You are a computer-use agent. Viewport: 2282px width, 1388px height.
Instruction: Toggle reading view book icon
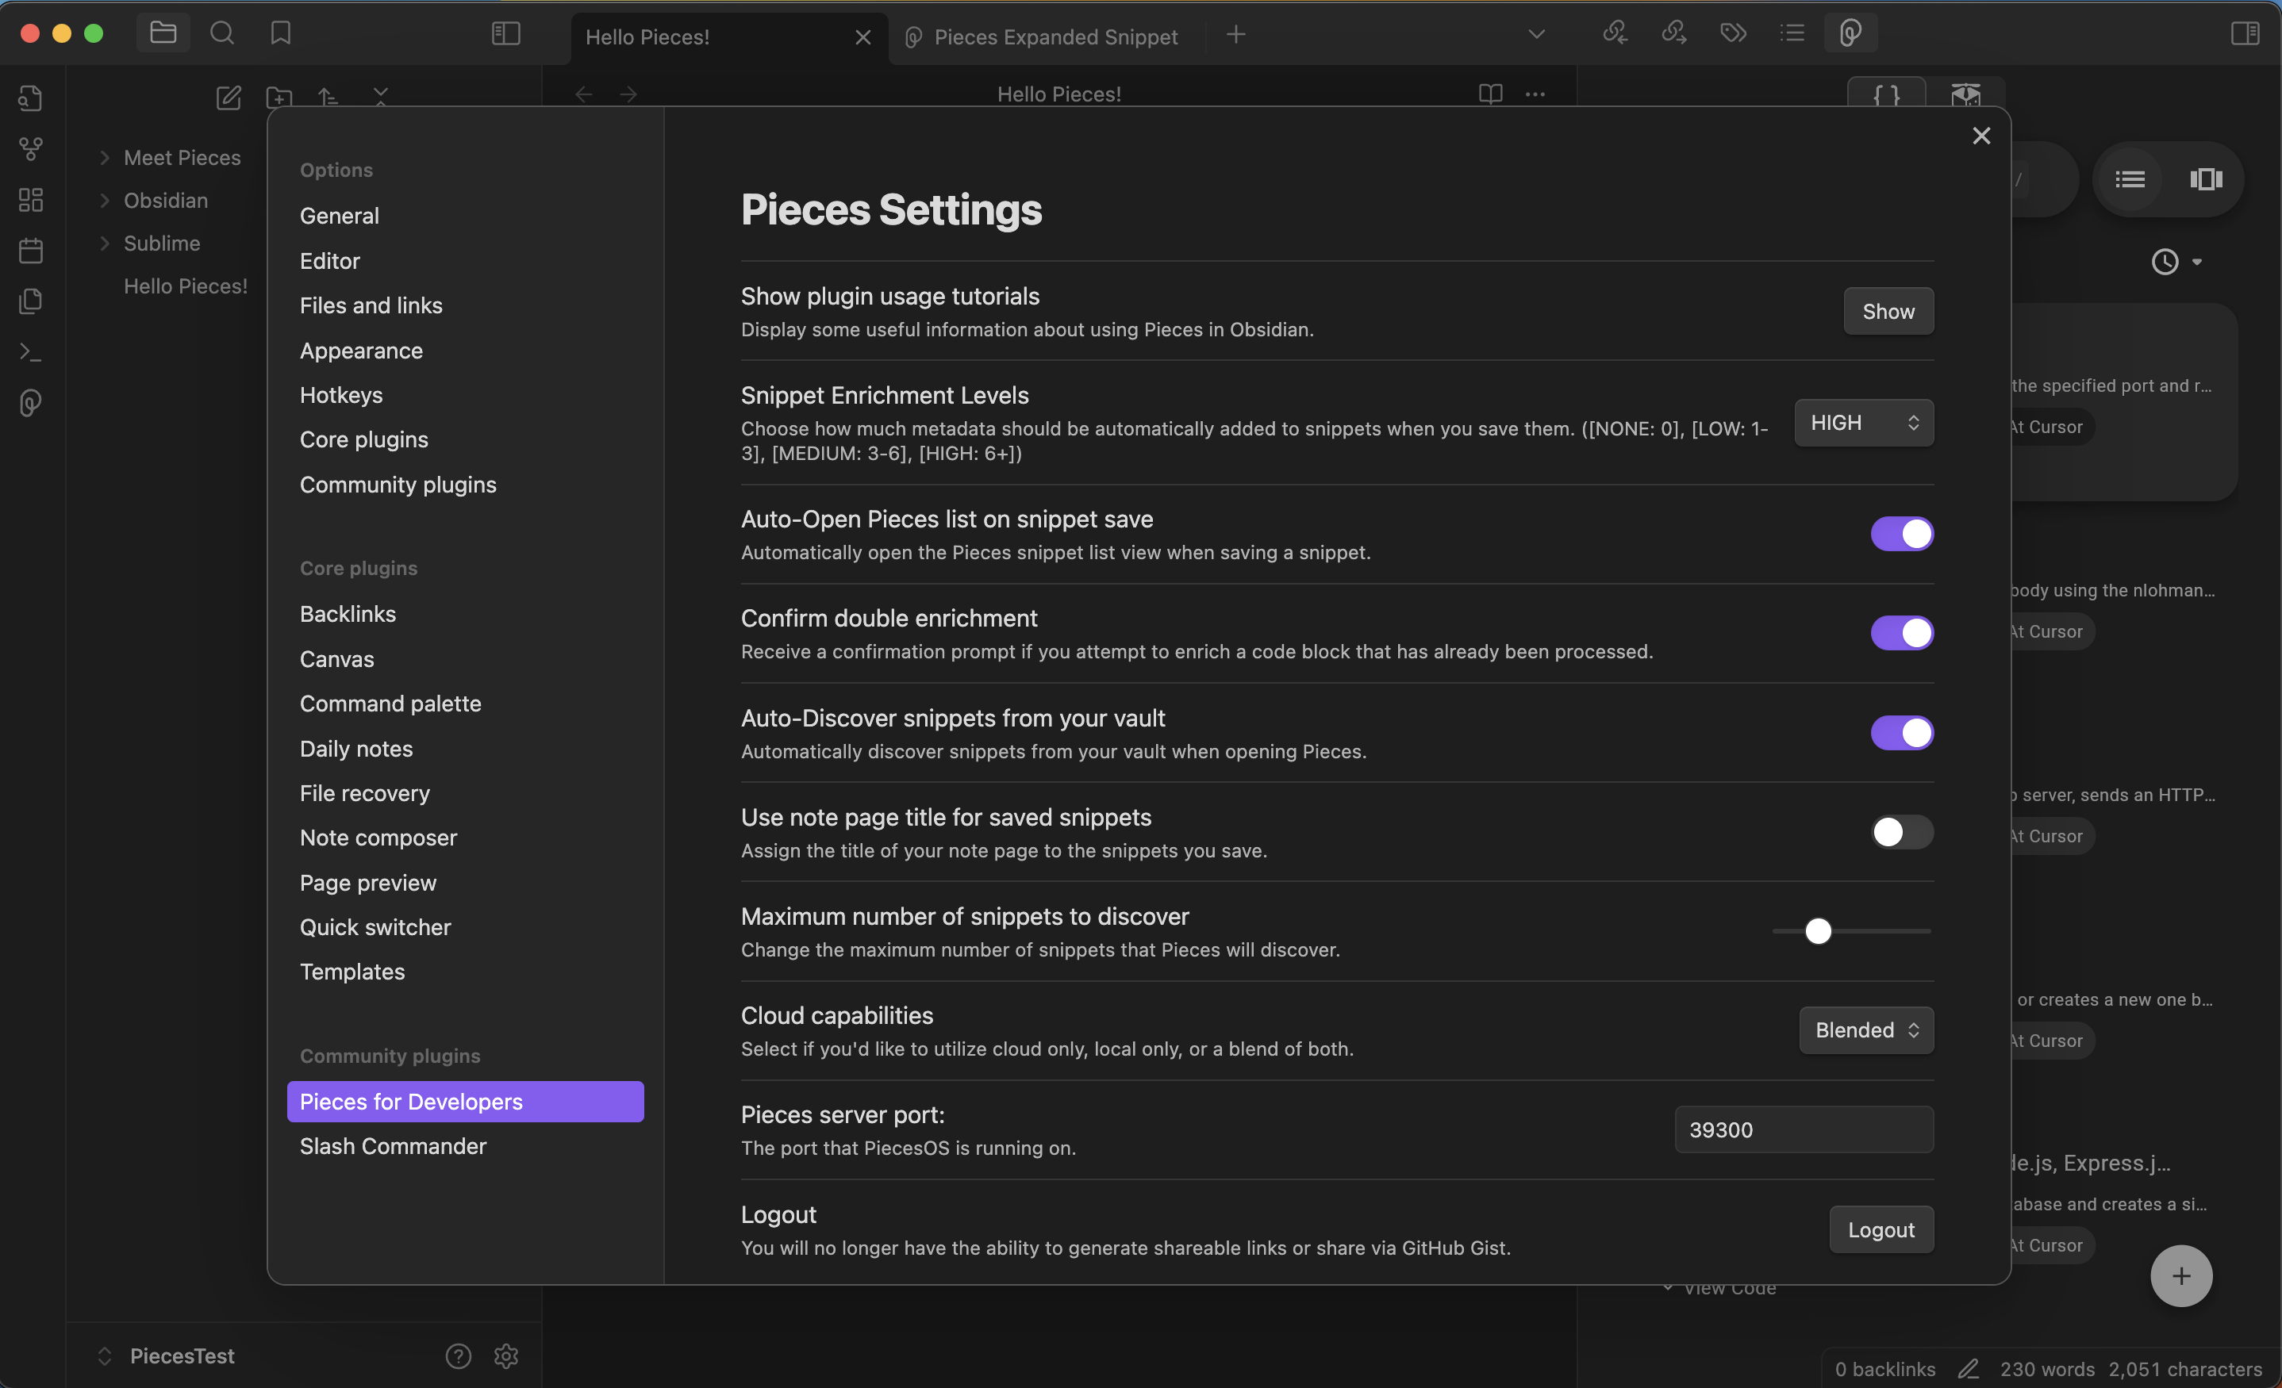1490,94
